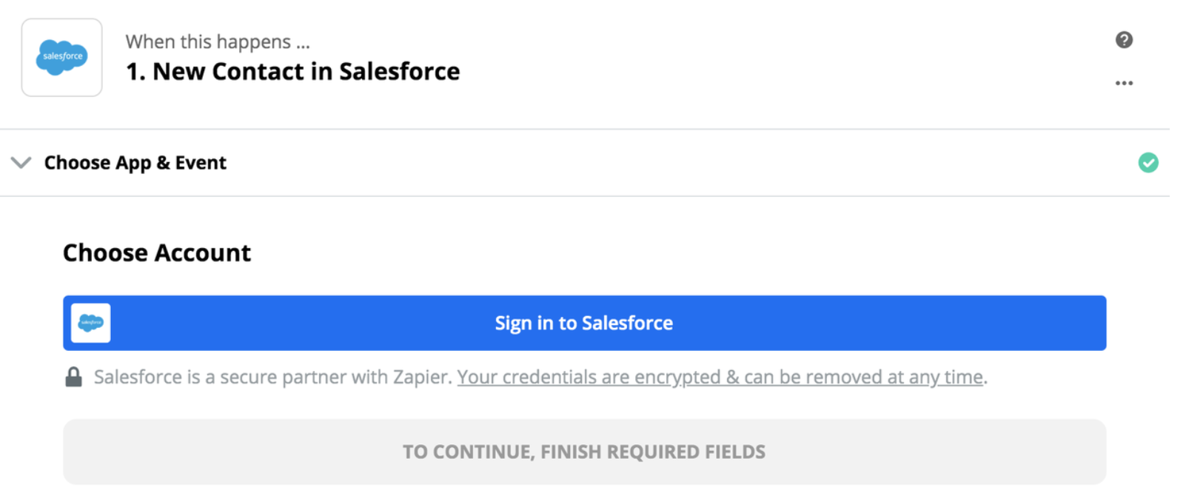Expand the chevron beside Choose App & Event
The image size is (1186, 499).
21,163
